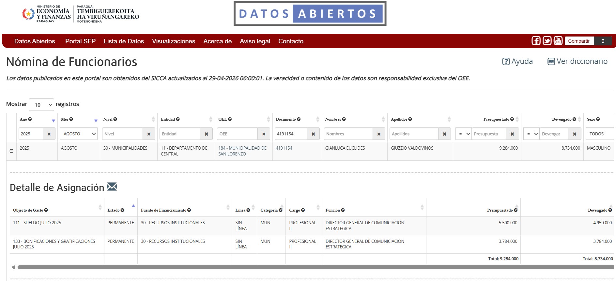Clear the Año filter with X

(49, 134)
